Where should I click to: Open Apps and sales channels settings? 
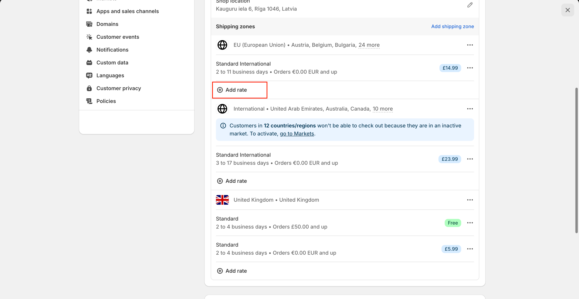tap(127, 11)
